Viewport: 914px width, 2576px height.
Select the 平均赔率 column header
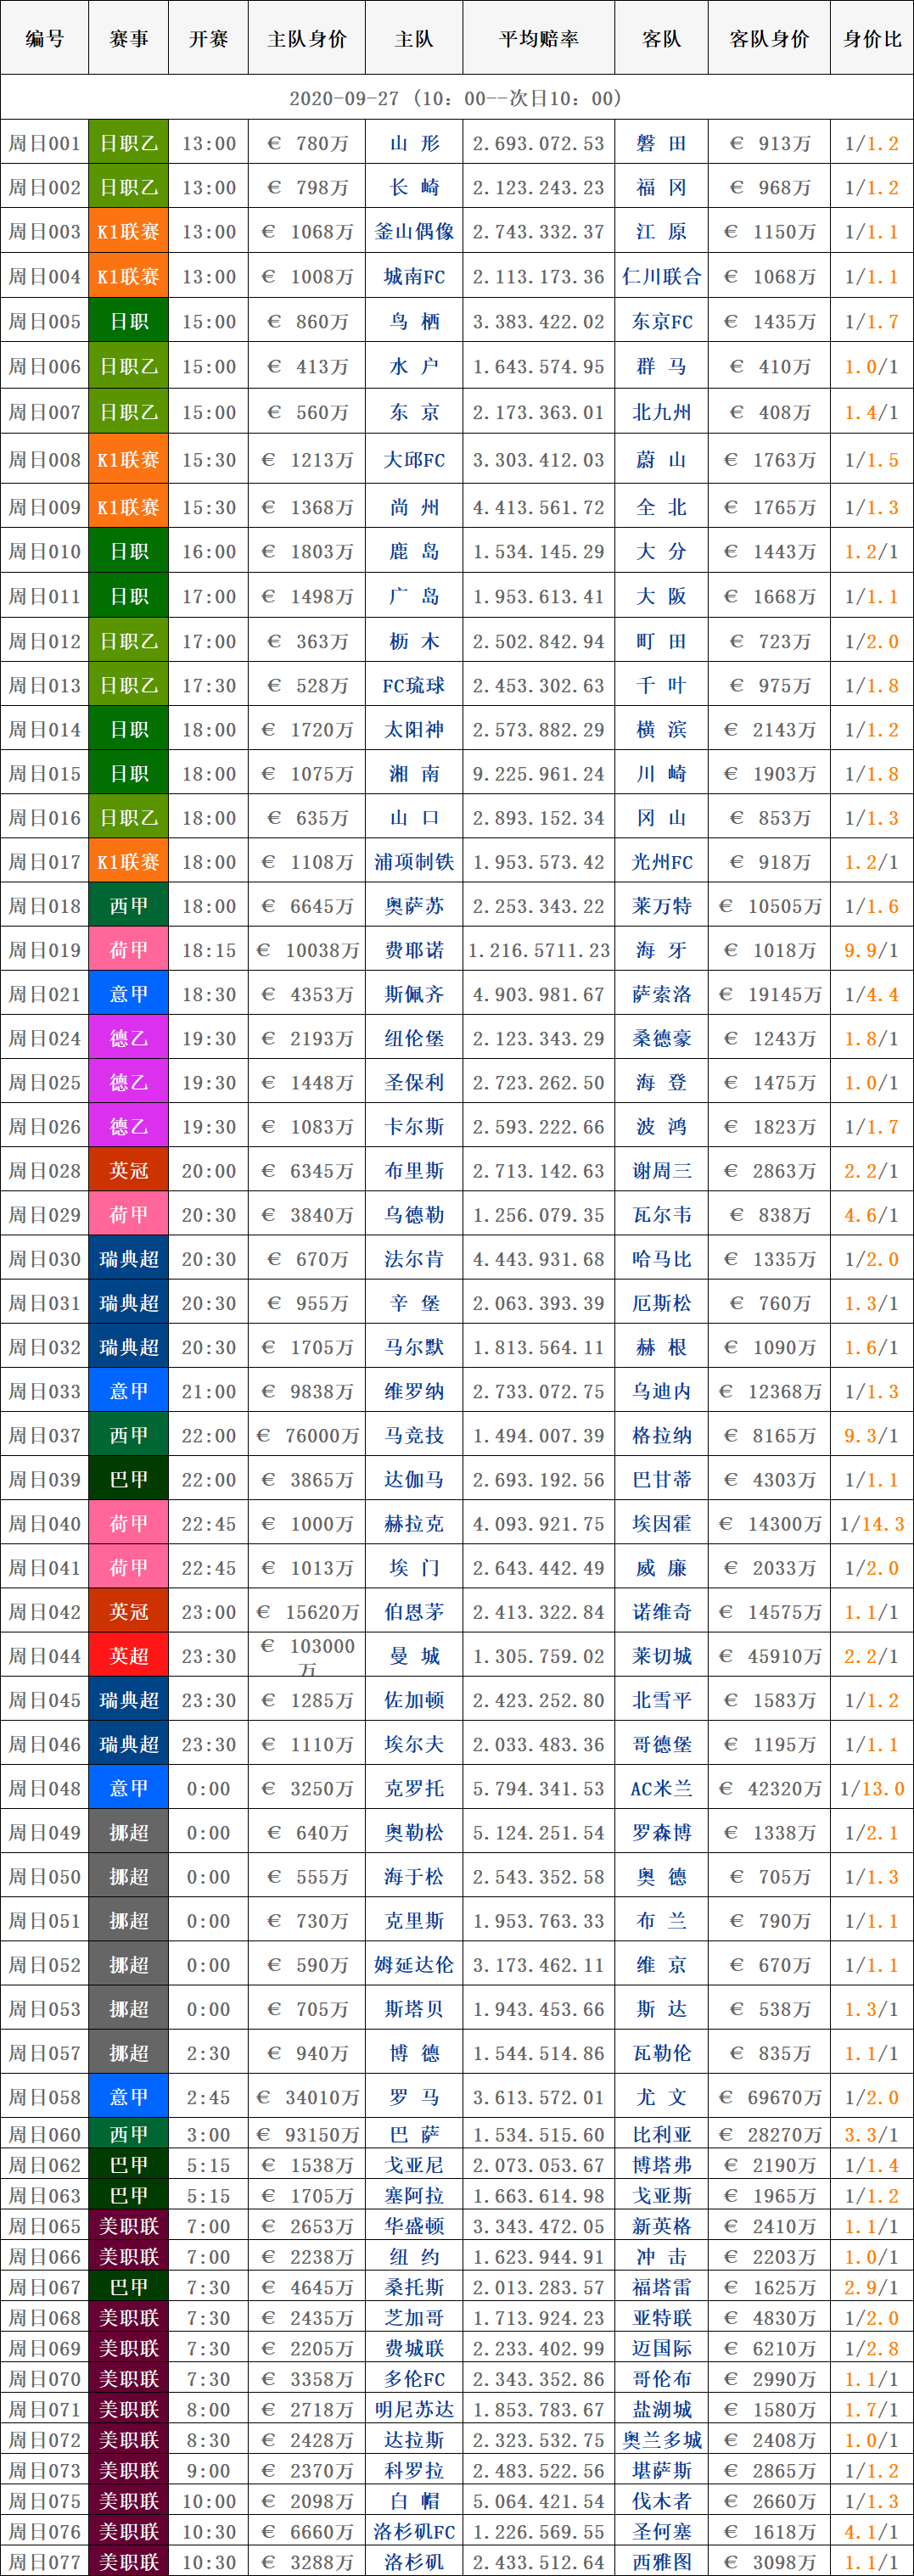539,38
